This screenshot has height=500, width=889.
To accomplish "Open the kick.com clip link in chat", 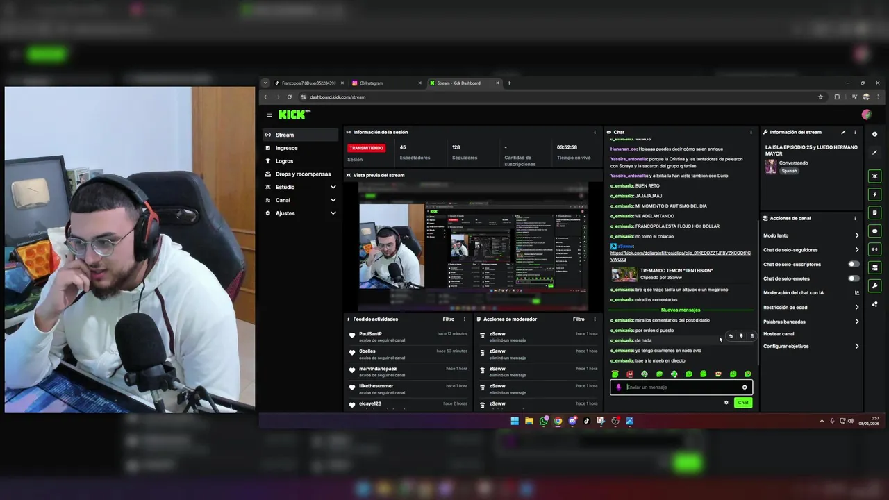I will point(680,256).
